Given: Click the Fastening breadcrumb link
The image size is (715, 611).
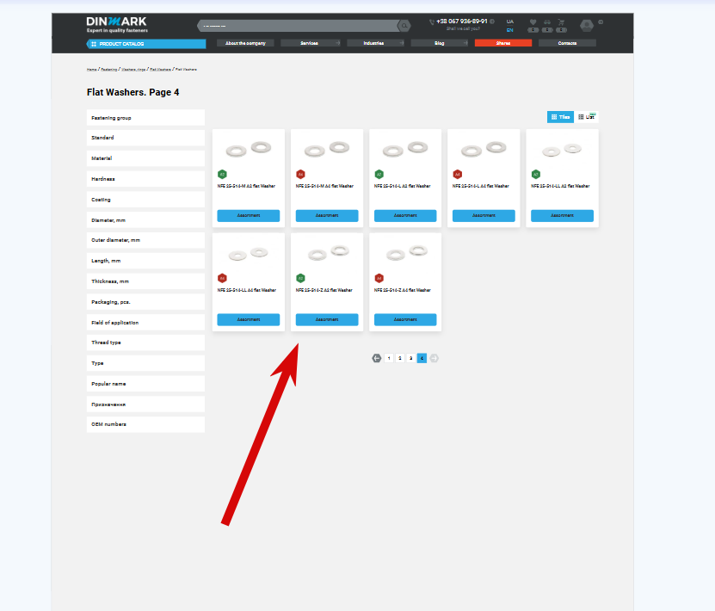Looking at the screenshot, I should click(109, 70).
